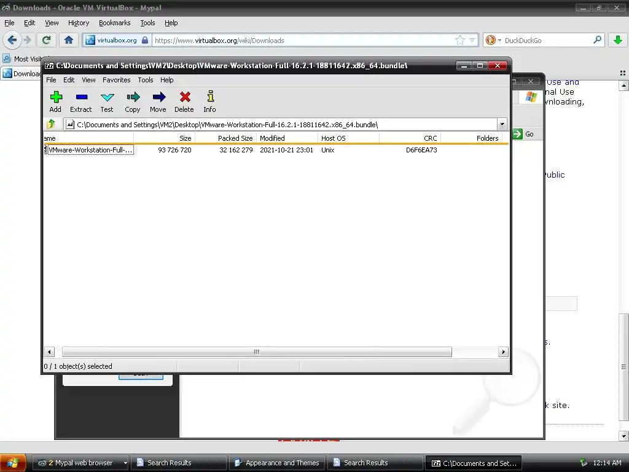This screenshot has height=472, width=629.
Task: Sort by the CRC column header
Action: click(410, 138)
